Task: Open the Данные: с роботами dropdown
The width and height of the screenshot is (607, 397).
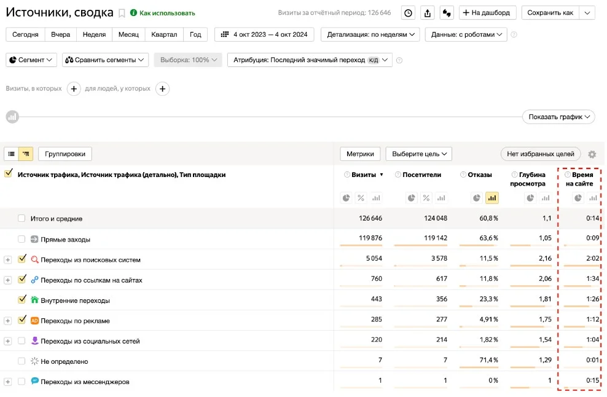Action: point(466,34)
